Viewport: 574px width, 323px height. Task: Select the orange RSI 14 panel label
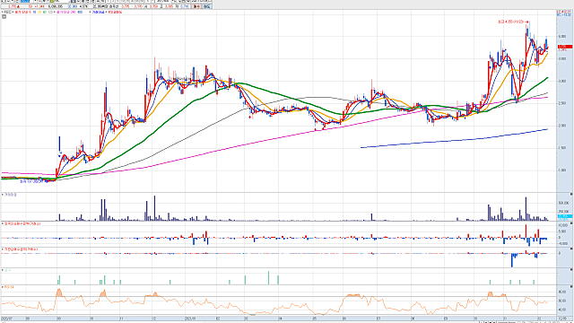coord(9,287)
